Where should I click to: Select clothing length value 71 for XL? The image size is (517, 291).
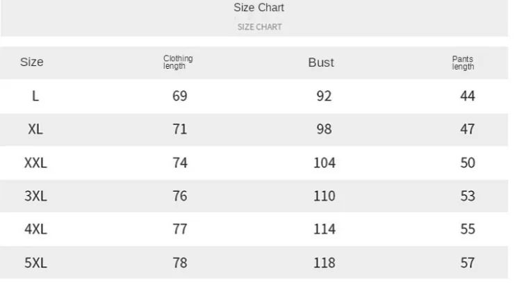(x=180, y=129)
